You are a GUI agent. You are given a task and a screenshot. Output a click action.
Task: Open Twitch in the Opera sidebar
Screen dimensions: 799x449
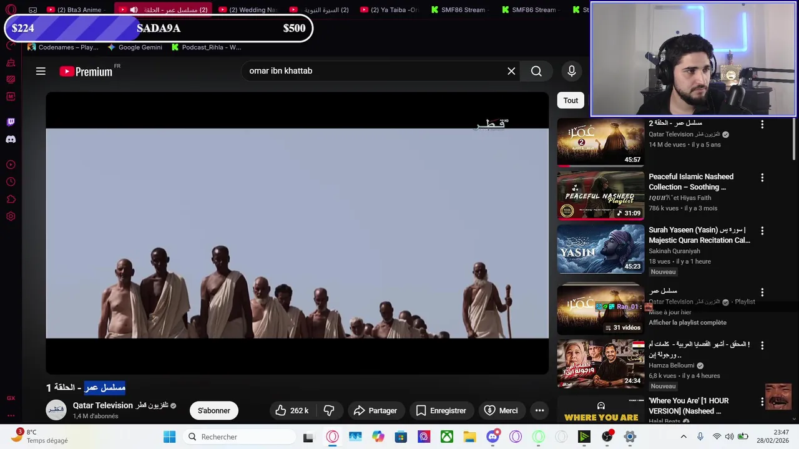[x=11, y=122]
